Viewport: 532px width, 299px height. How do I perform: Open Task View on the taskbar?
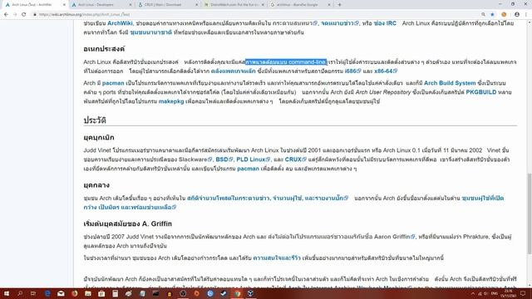pos(33,293)
